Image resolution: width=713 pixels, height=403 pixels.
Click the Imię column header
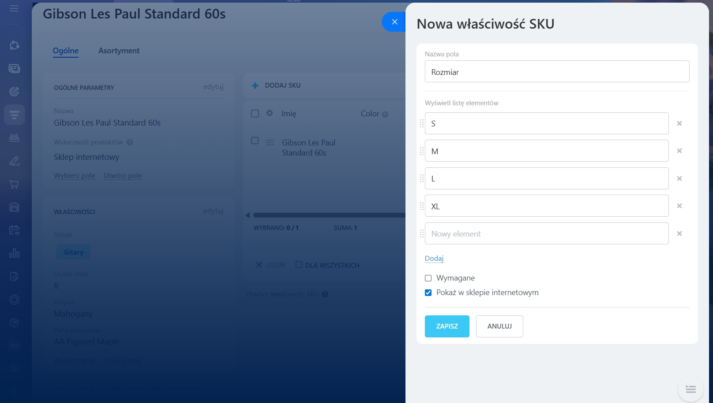coord(289,114)
